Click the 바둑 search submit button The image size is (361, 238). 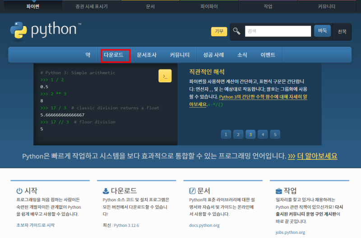click(x=322, y=31)
